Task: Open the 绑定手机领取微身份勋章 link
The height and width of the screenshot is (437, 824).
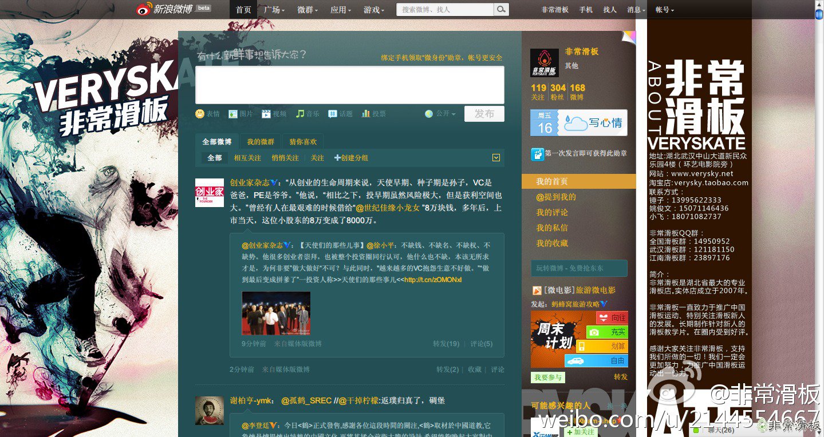Action: click(x=442, y=58)
